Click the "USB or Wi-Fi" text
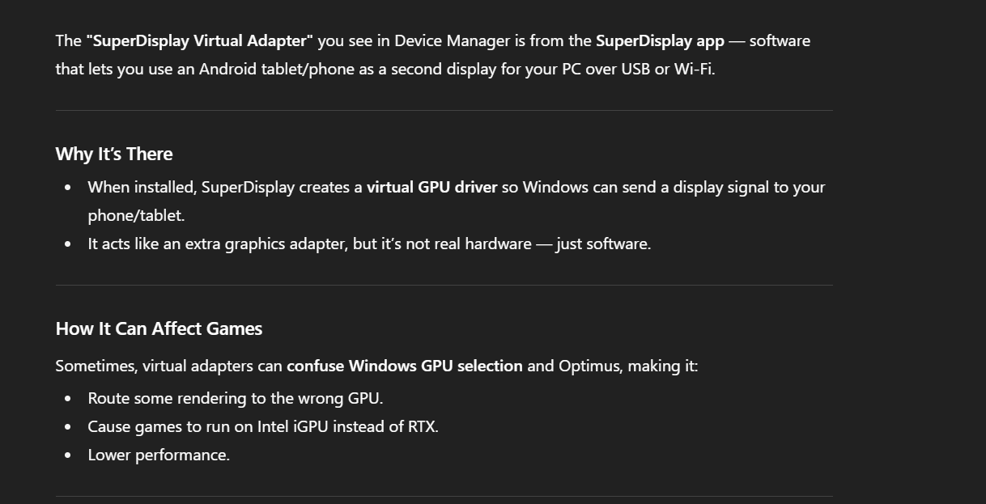The image size is (986, 504). pos(668,69)
